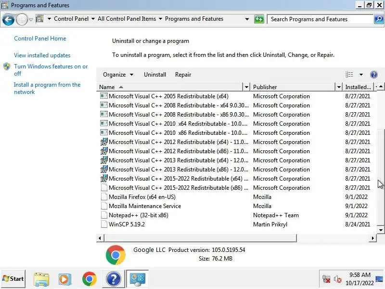Open Turn Windows features on or off
The image size is (385, 289).
tap(51, 70)
